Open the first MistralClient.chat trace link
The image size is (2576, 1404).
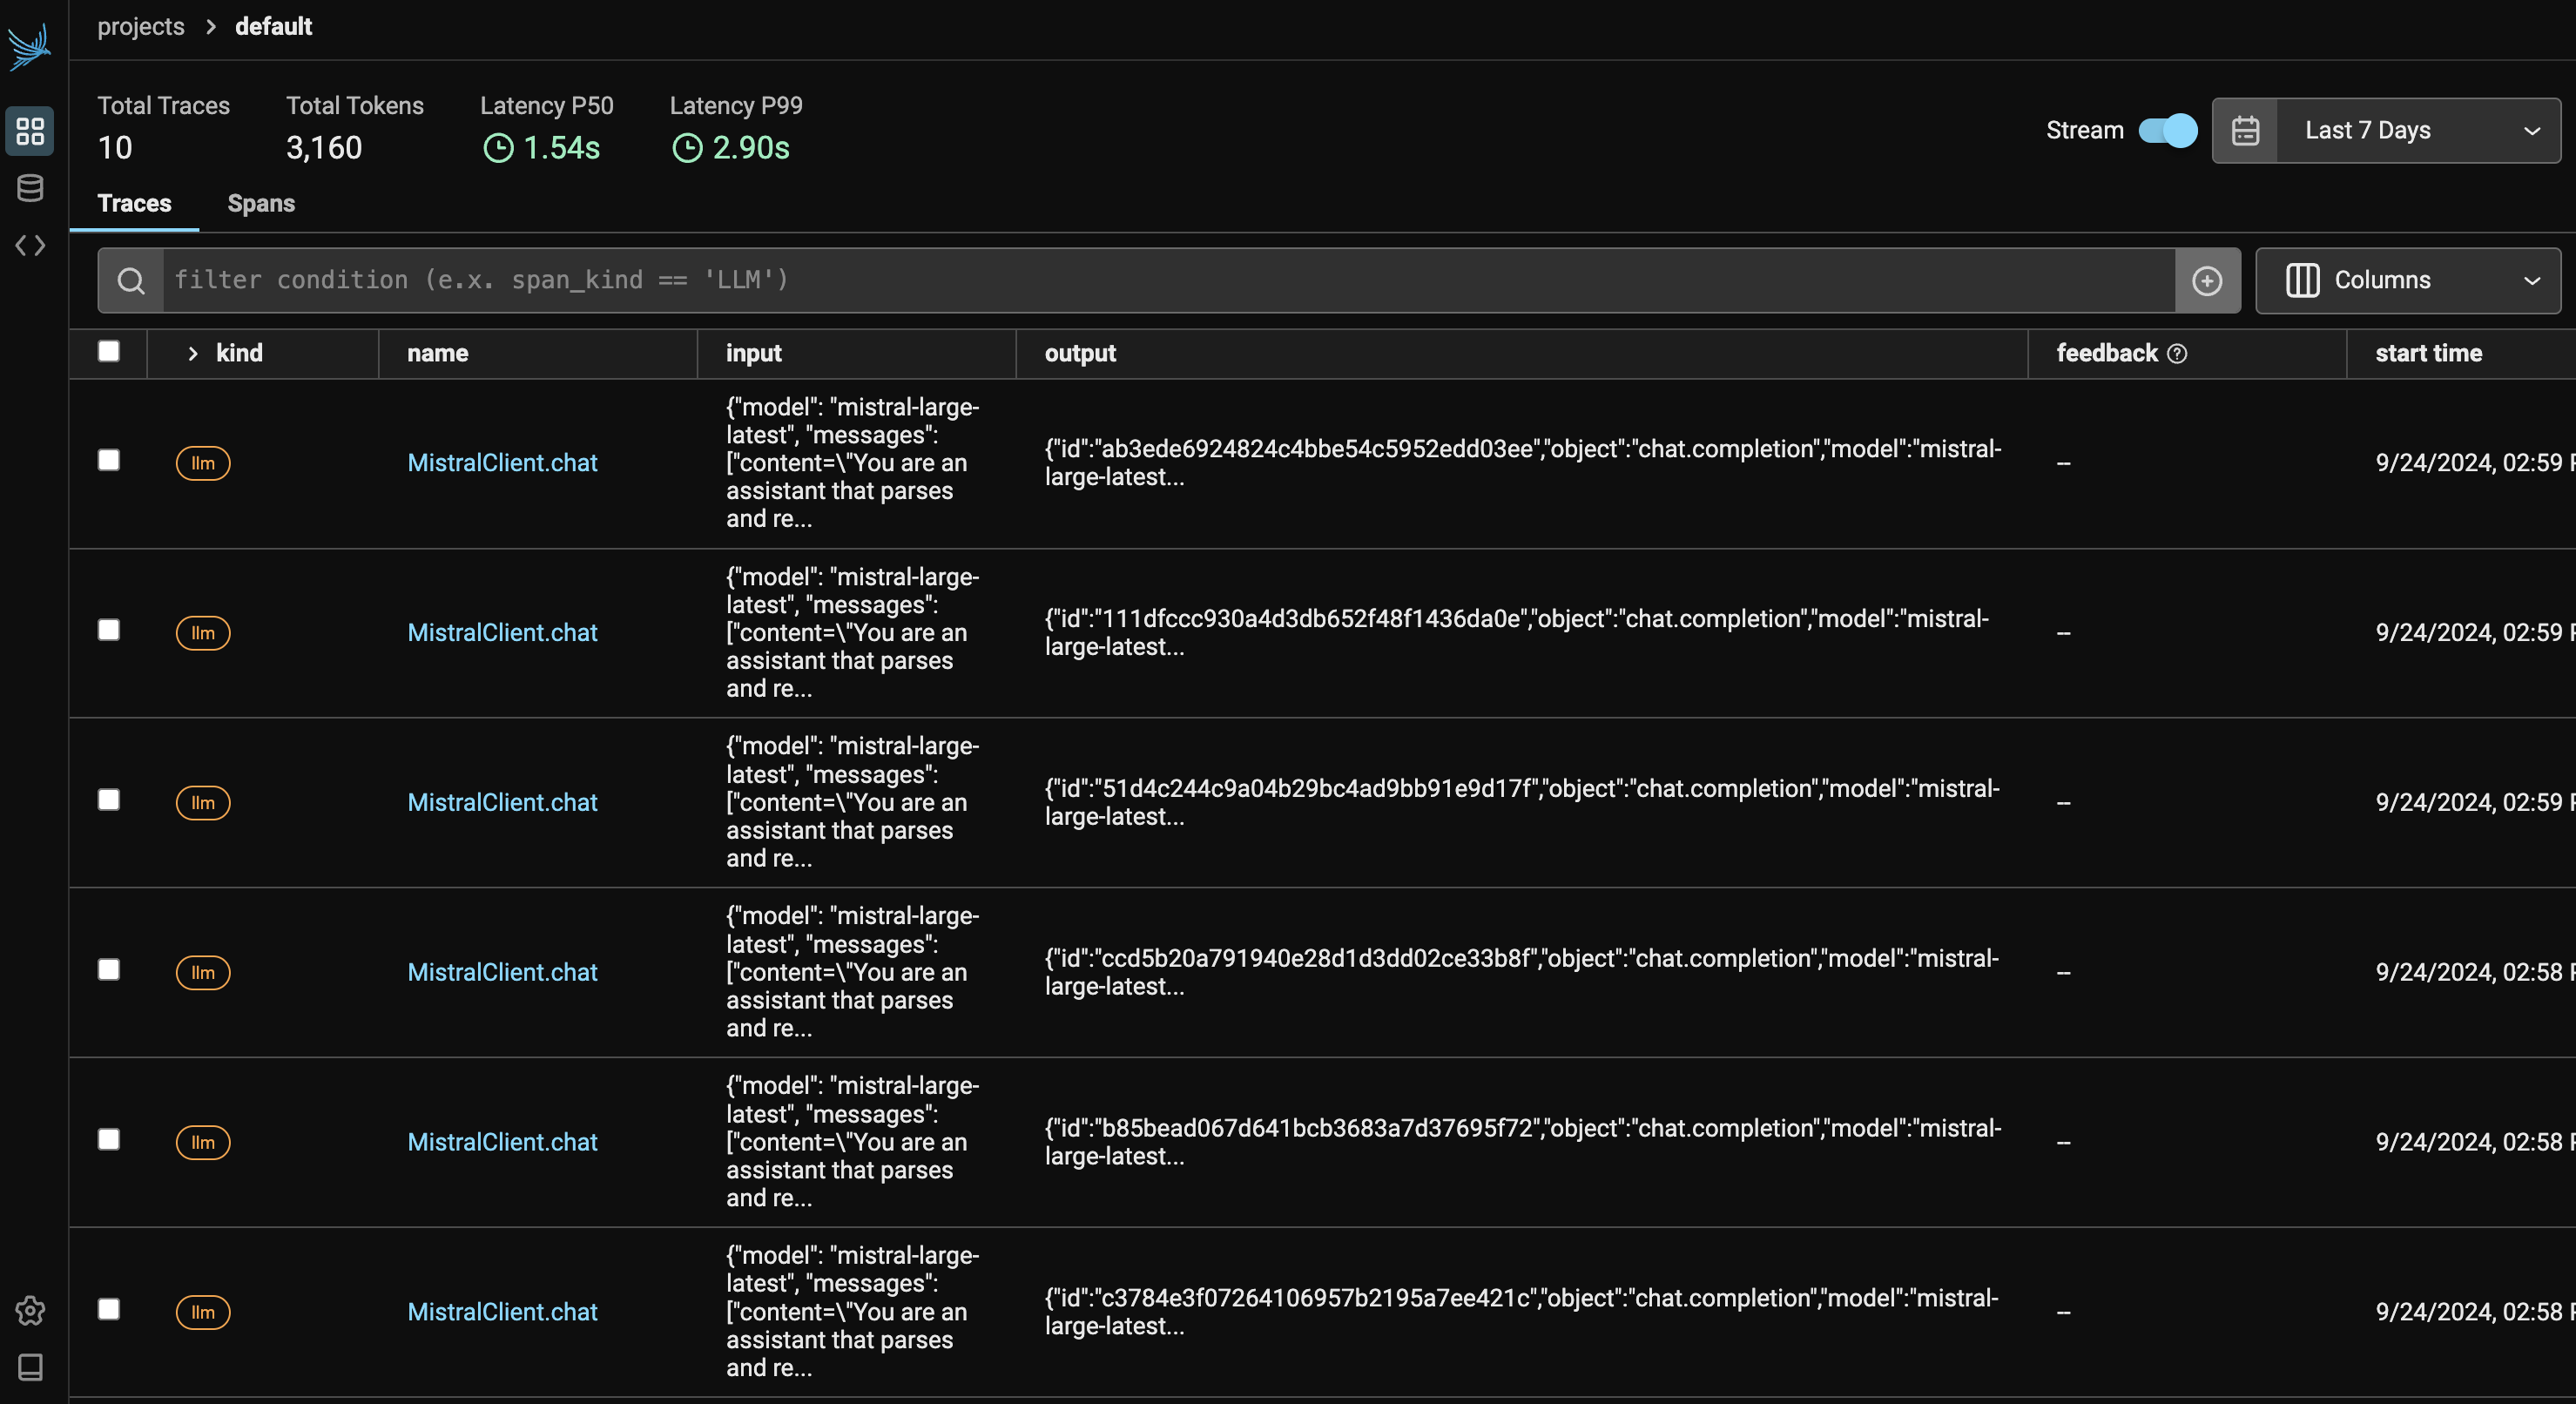[502, 462]
